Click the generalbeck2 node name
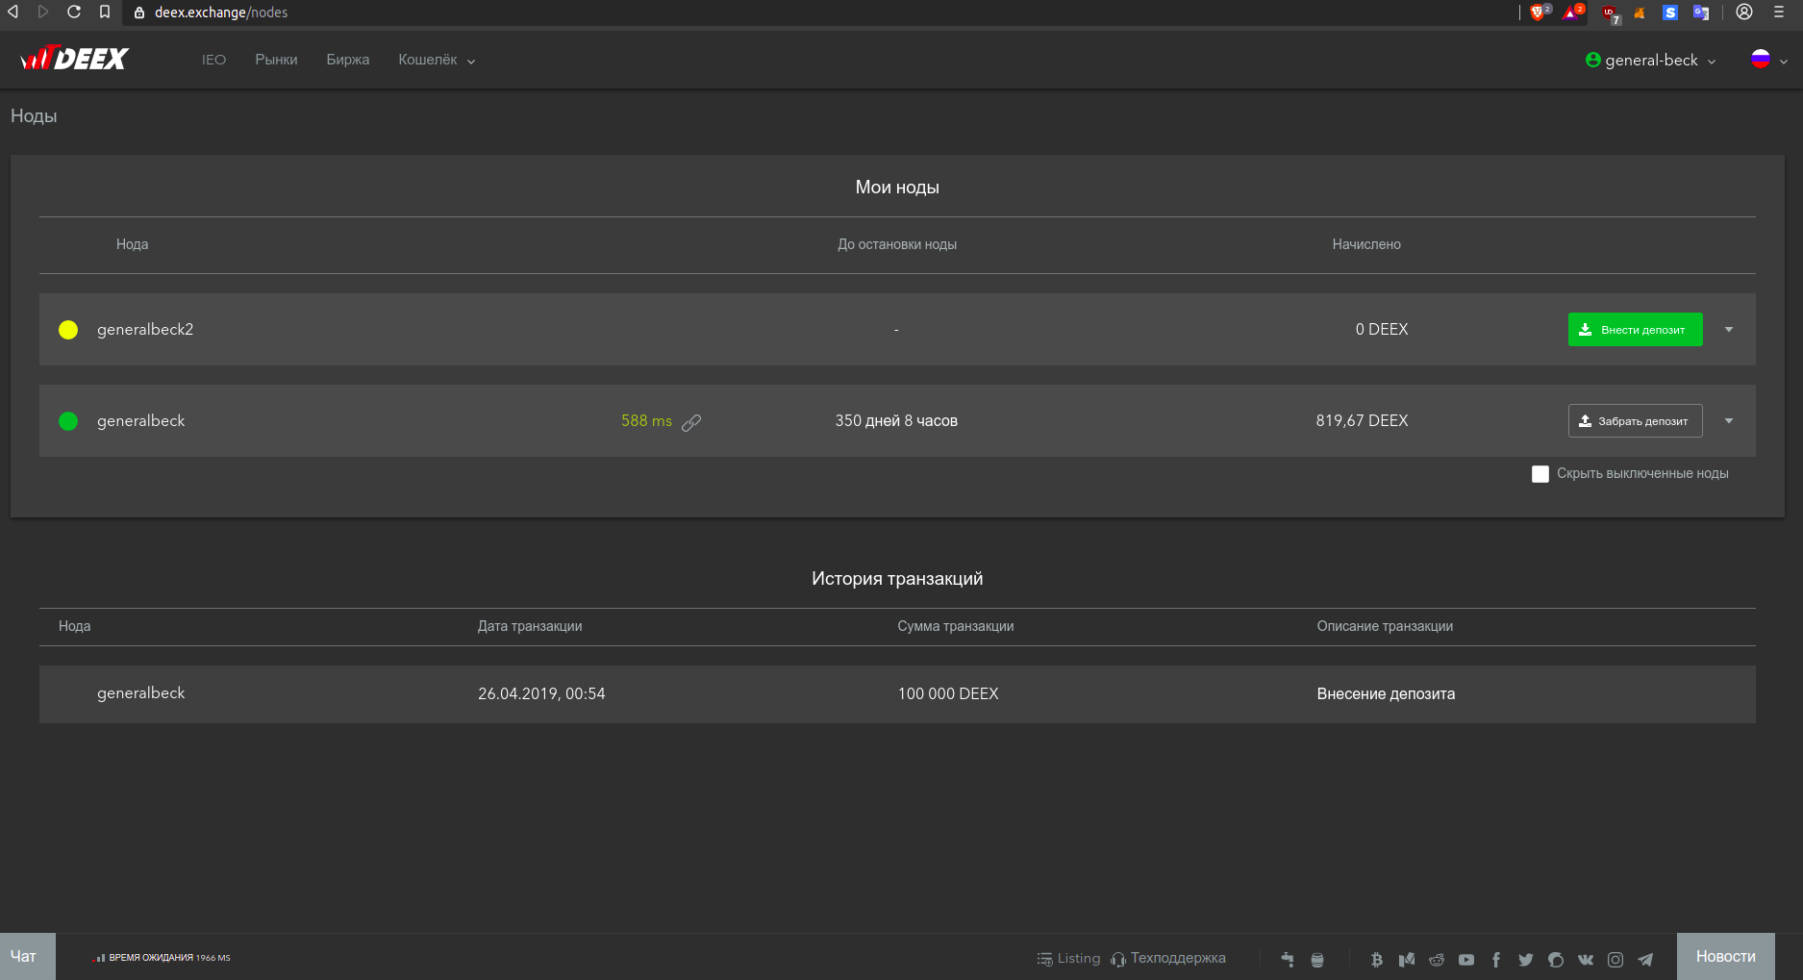The width and height of the screenshot is (1803, 980). (145, 329)
